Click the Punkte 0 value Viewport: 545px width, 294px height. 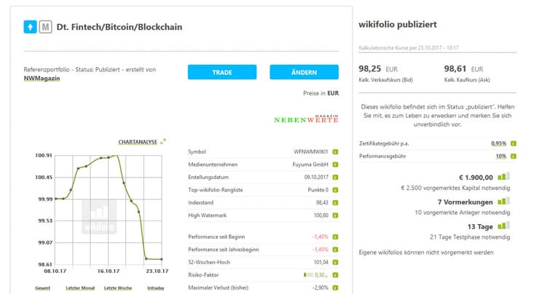(x=318, y=190)
